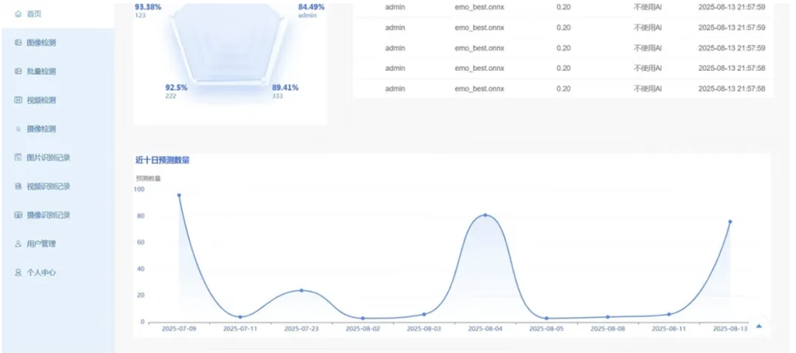Click the chart data point for 2025-07-11
The image size is (796, 353).
(x=240, y=317)
